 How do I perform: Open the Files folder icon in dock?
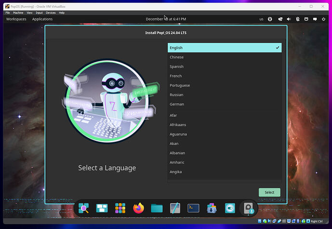157,208
